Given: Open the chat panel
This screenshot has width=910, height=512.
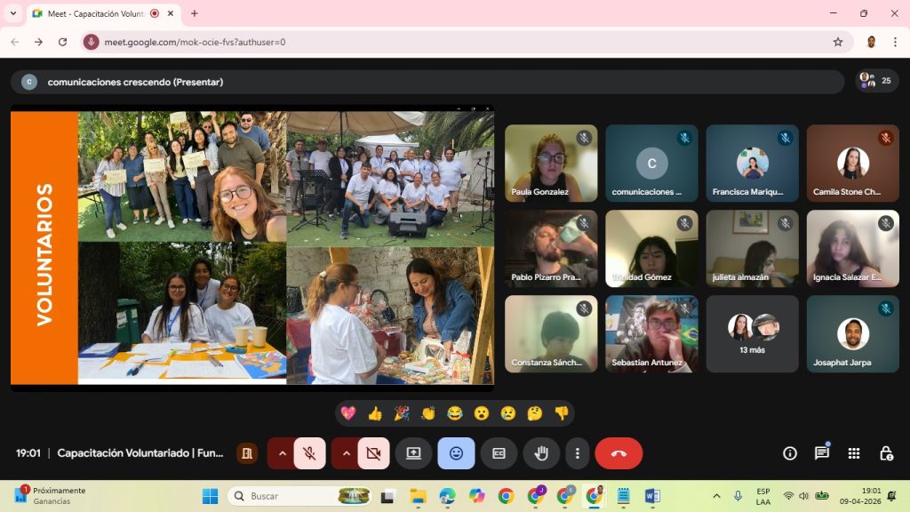Looking at the screenshot, I should [822, 453].
